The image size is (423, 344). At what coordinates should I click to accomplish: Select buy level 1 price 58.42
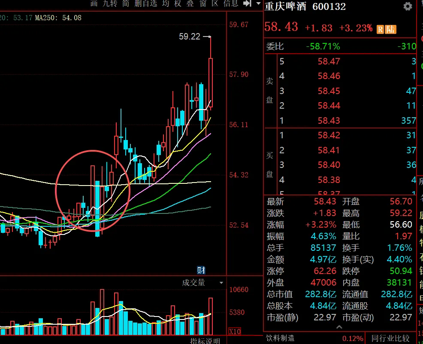click(329, 135)
